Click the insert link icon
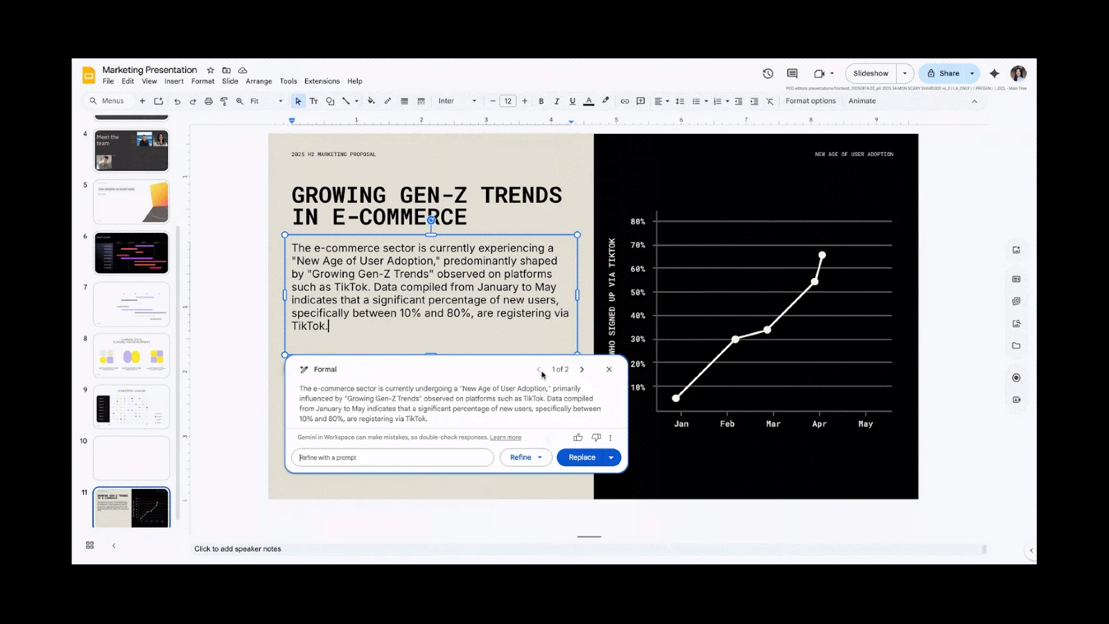The width and height of the screenshot is (1109, 624). [625, 101]
